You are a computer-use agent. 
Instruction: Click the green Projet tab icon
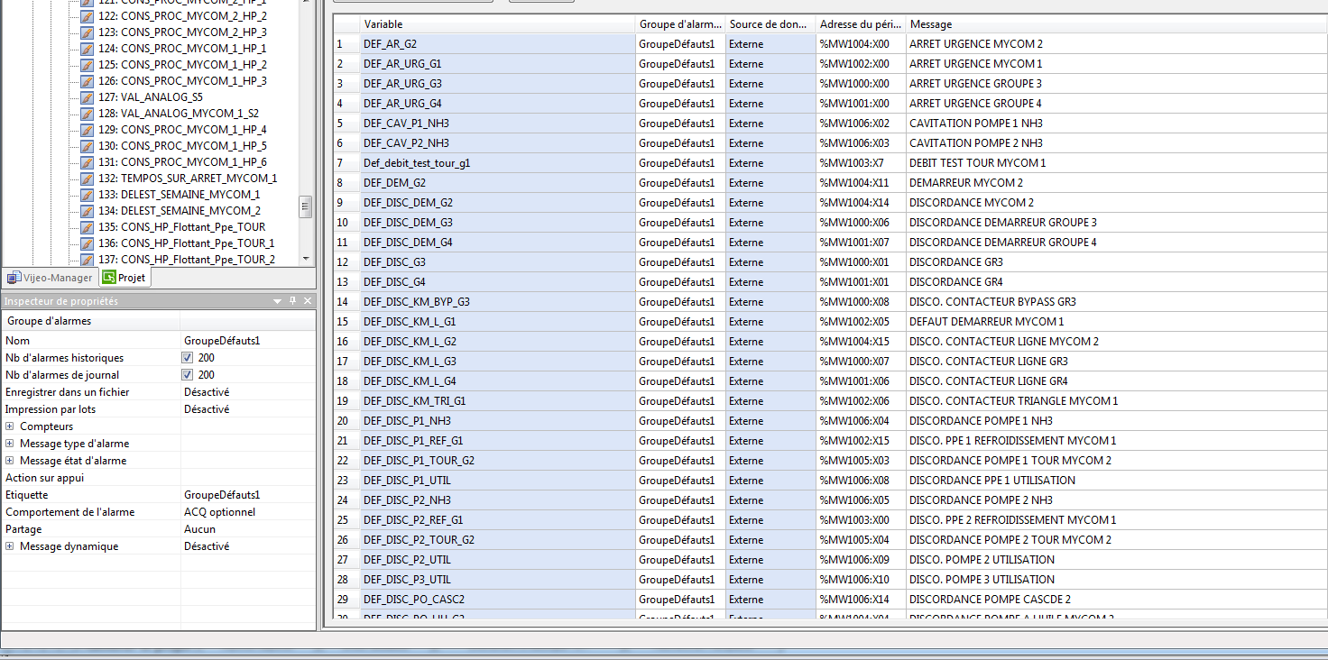click(x=109, y=278)
